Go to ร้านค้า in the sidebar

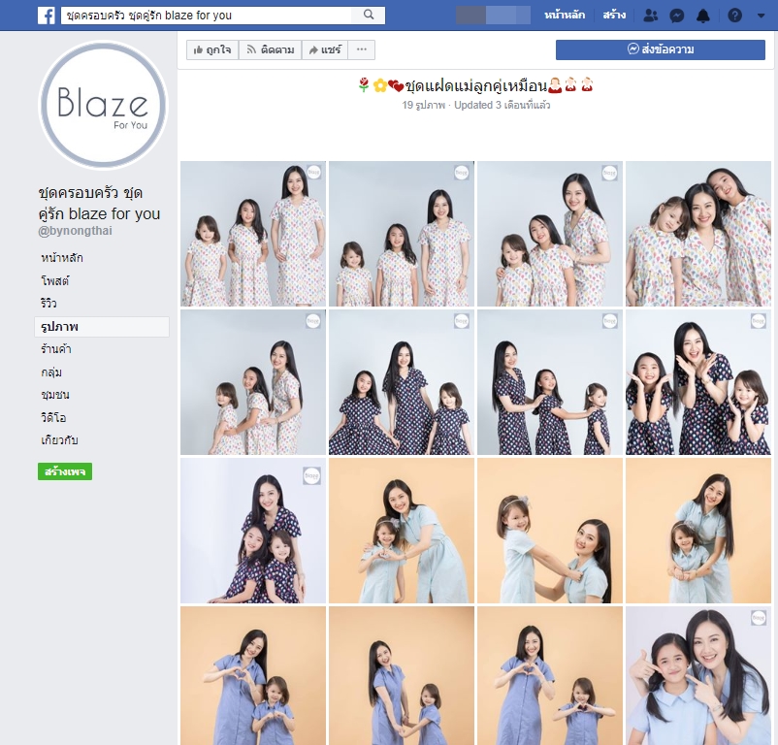tap(56, 349)
